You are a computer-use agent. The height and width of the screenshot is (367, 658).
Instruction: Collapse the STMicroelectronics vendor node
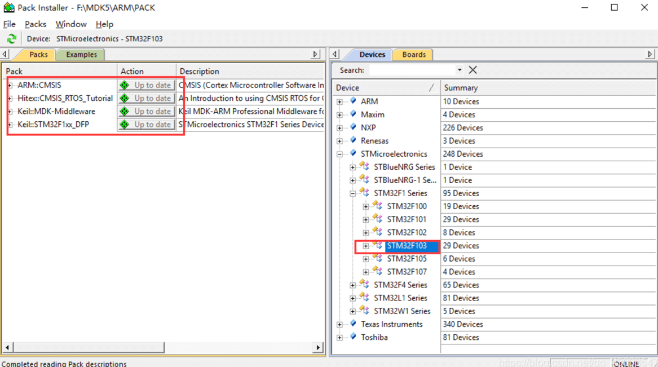click(339, 154)
